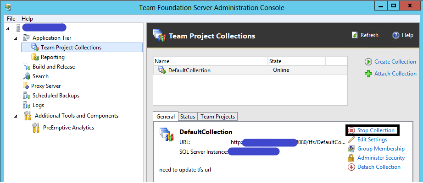
Task: Click the Proxy Server gear icon
Action: tap(26, 86)
